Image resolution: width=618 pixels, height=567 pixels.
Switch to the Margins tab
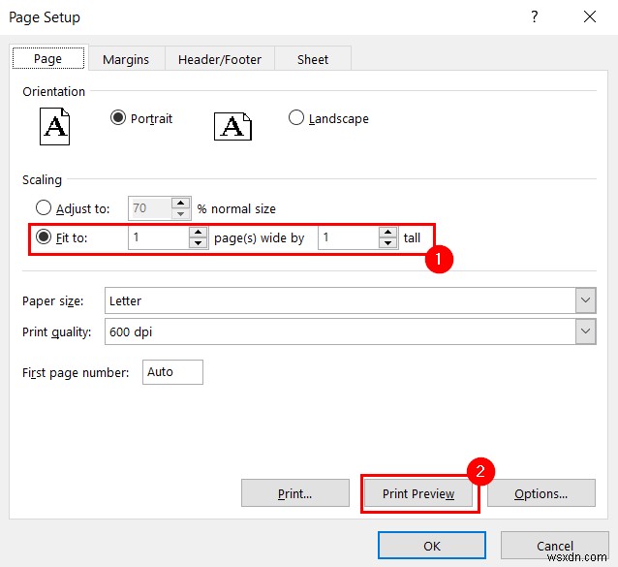(126, 59)
